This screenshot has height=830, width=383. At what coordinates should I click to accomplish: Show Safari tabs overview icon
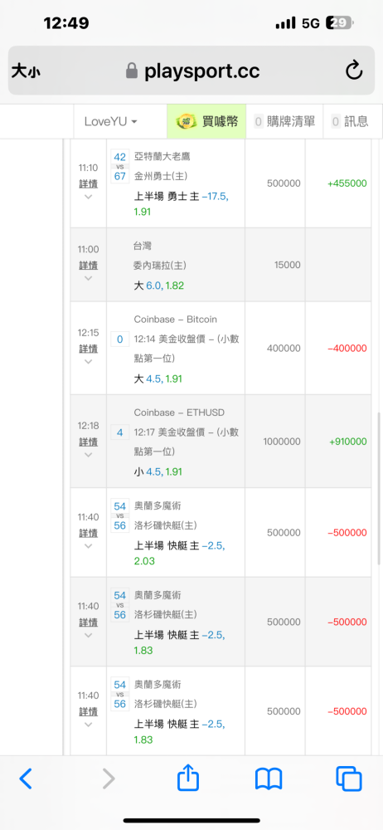[349, 779]
